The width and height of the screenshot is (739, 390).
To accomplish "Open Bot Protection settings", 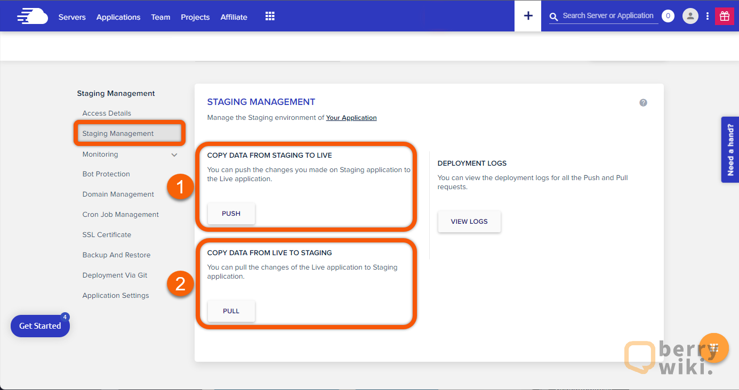I will 106,174.
